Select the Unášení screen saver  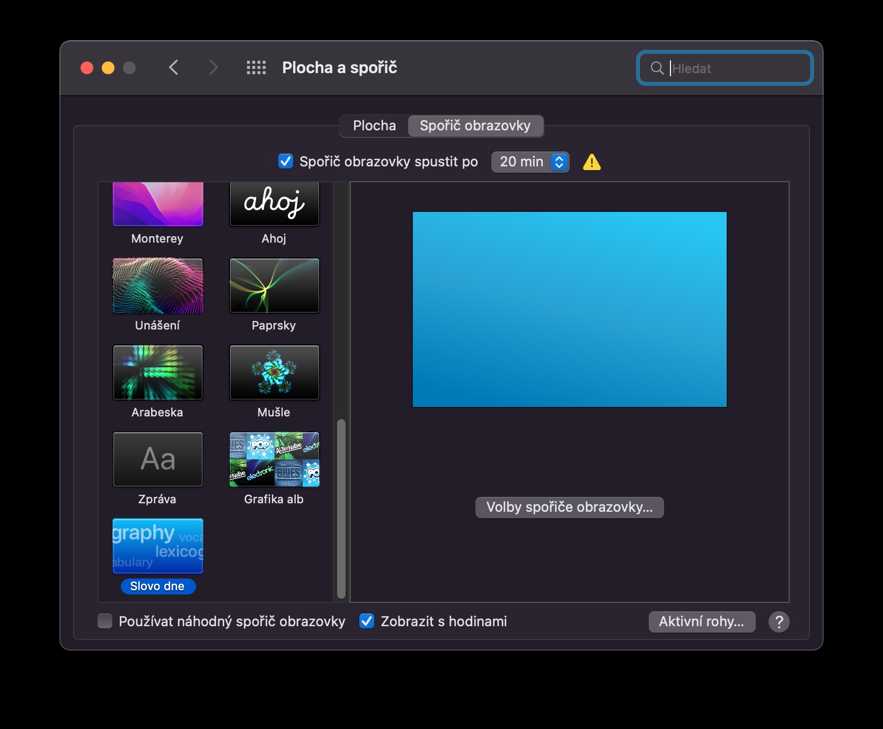coord(158,286)
